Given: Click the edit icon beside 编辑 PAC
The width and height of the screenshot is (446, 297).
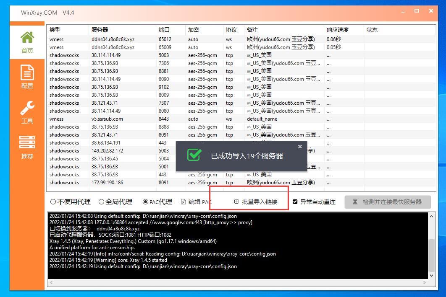Looking at the screenshot, I should [184, 201].
